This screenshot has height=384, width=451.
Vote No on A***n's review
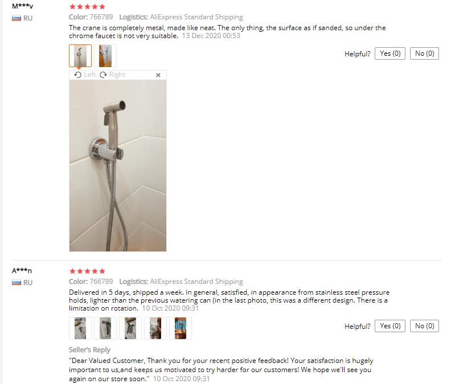424,326
